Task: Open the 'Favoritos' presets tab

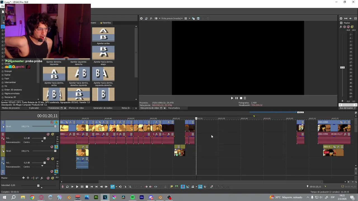Action: [x=105, y=23]
